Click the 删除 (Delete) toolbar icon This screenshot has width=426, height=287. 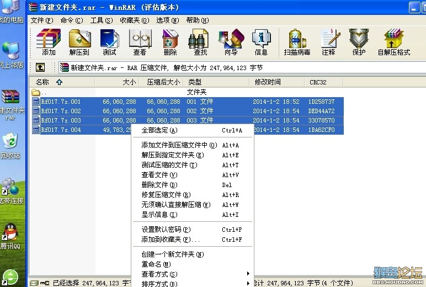click(x=171, y=42)
